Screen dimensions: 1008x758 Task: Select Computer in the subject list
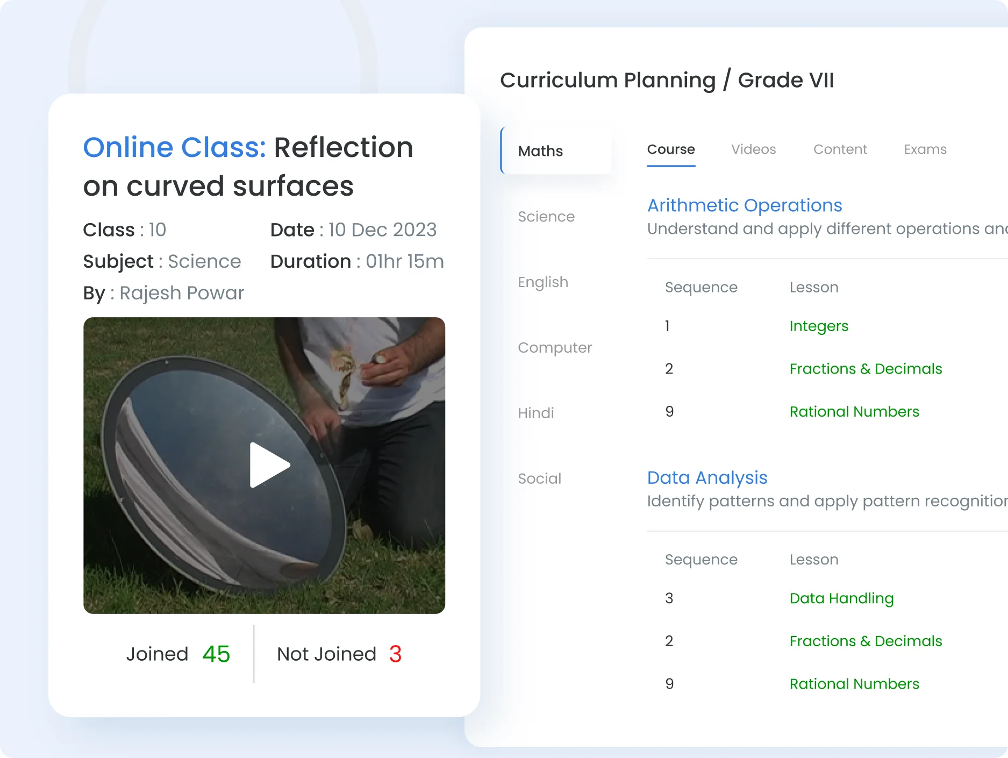pos(554,348)
